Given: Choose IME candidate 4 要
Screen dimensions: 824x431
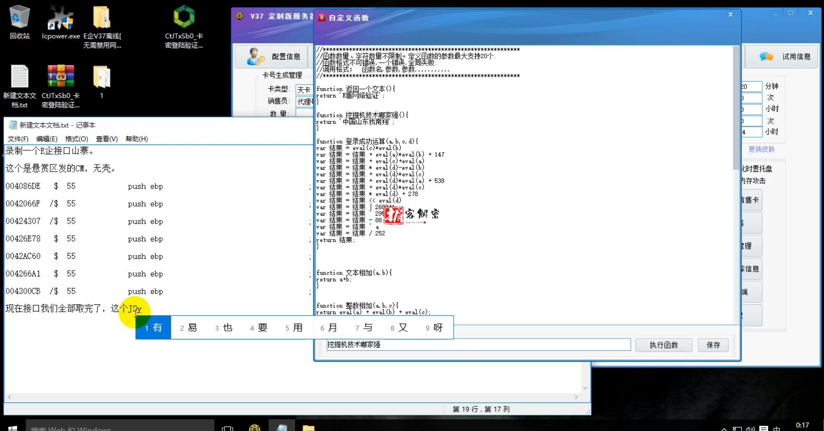Looking at the screenshot, I should tap(258, 328).
